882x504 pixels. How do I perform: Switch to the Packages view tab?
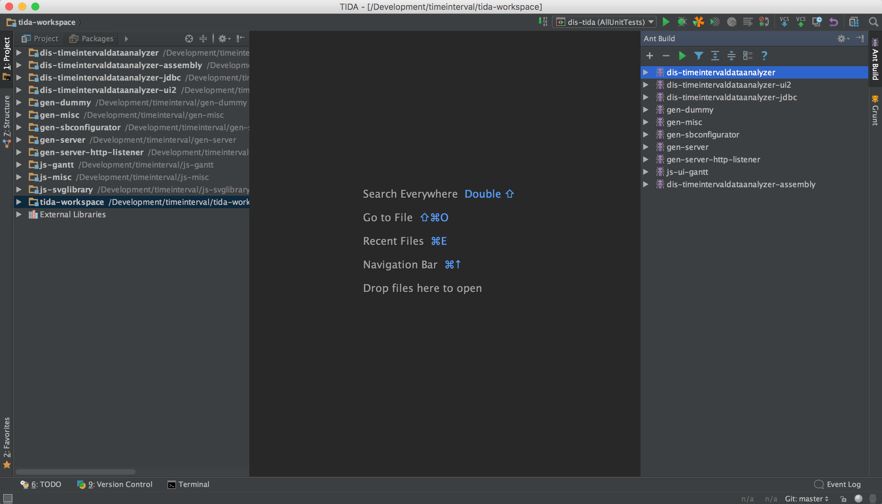coord(91,38)
